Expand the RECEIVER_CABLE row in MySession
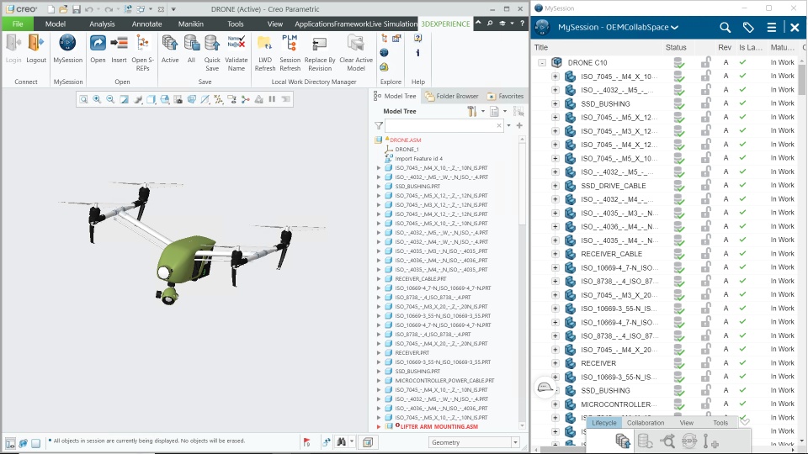808x454 pixels. tap(555, 254)
